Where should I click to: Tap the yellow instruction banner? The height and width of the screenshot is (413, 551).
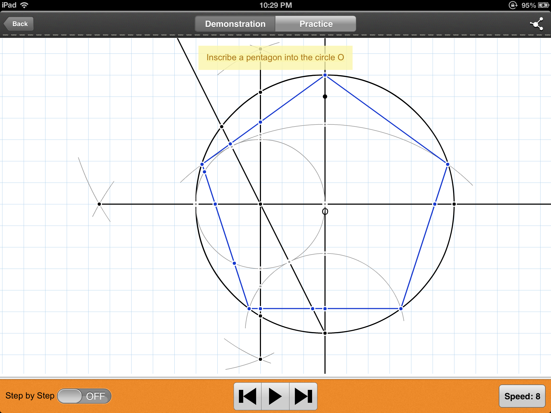point(275,58)
